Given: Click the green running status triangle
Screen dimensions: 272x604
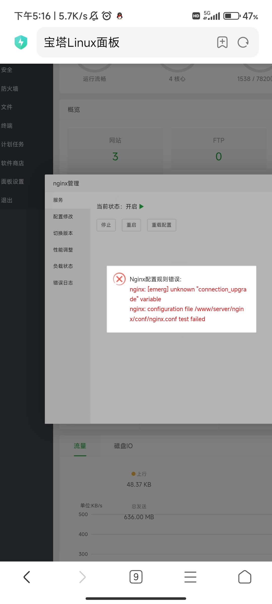Looking at the screenshot, I should (x=142, y=207).
